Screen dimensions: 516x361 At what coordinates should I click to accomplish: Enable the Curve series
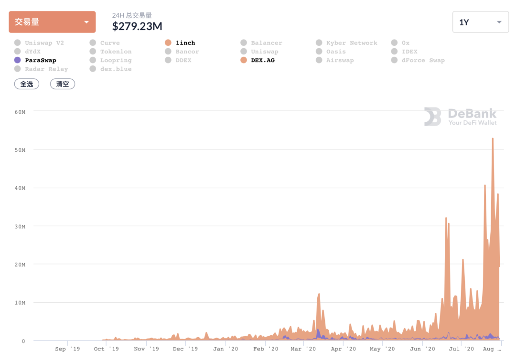[x=105, y=43]
